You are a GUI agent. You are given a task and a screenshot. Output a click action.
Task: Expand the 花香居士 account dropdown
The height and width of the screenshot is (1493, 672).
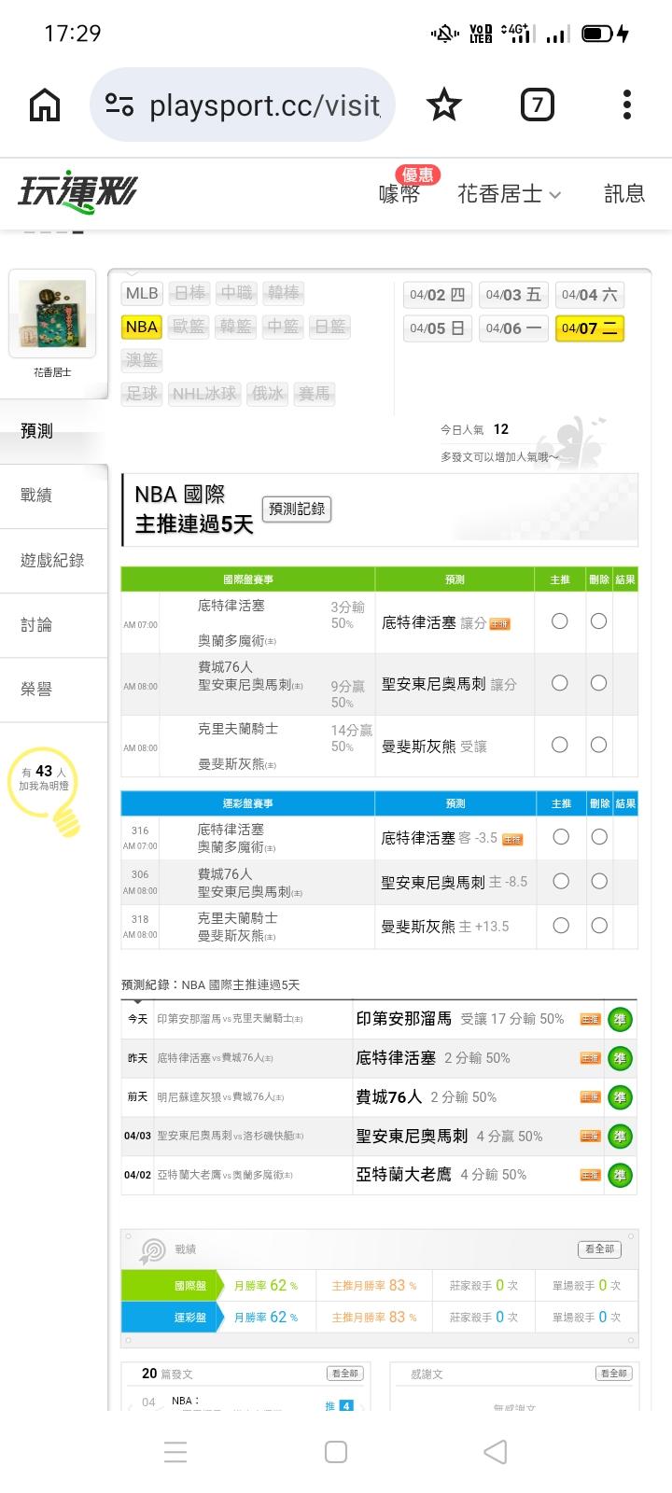pos(509,193)
